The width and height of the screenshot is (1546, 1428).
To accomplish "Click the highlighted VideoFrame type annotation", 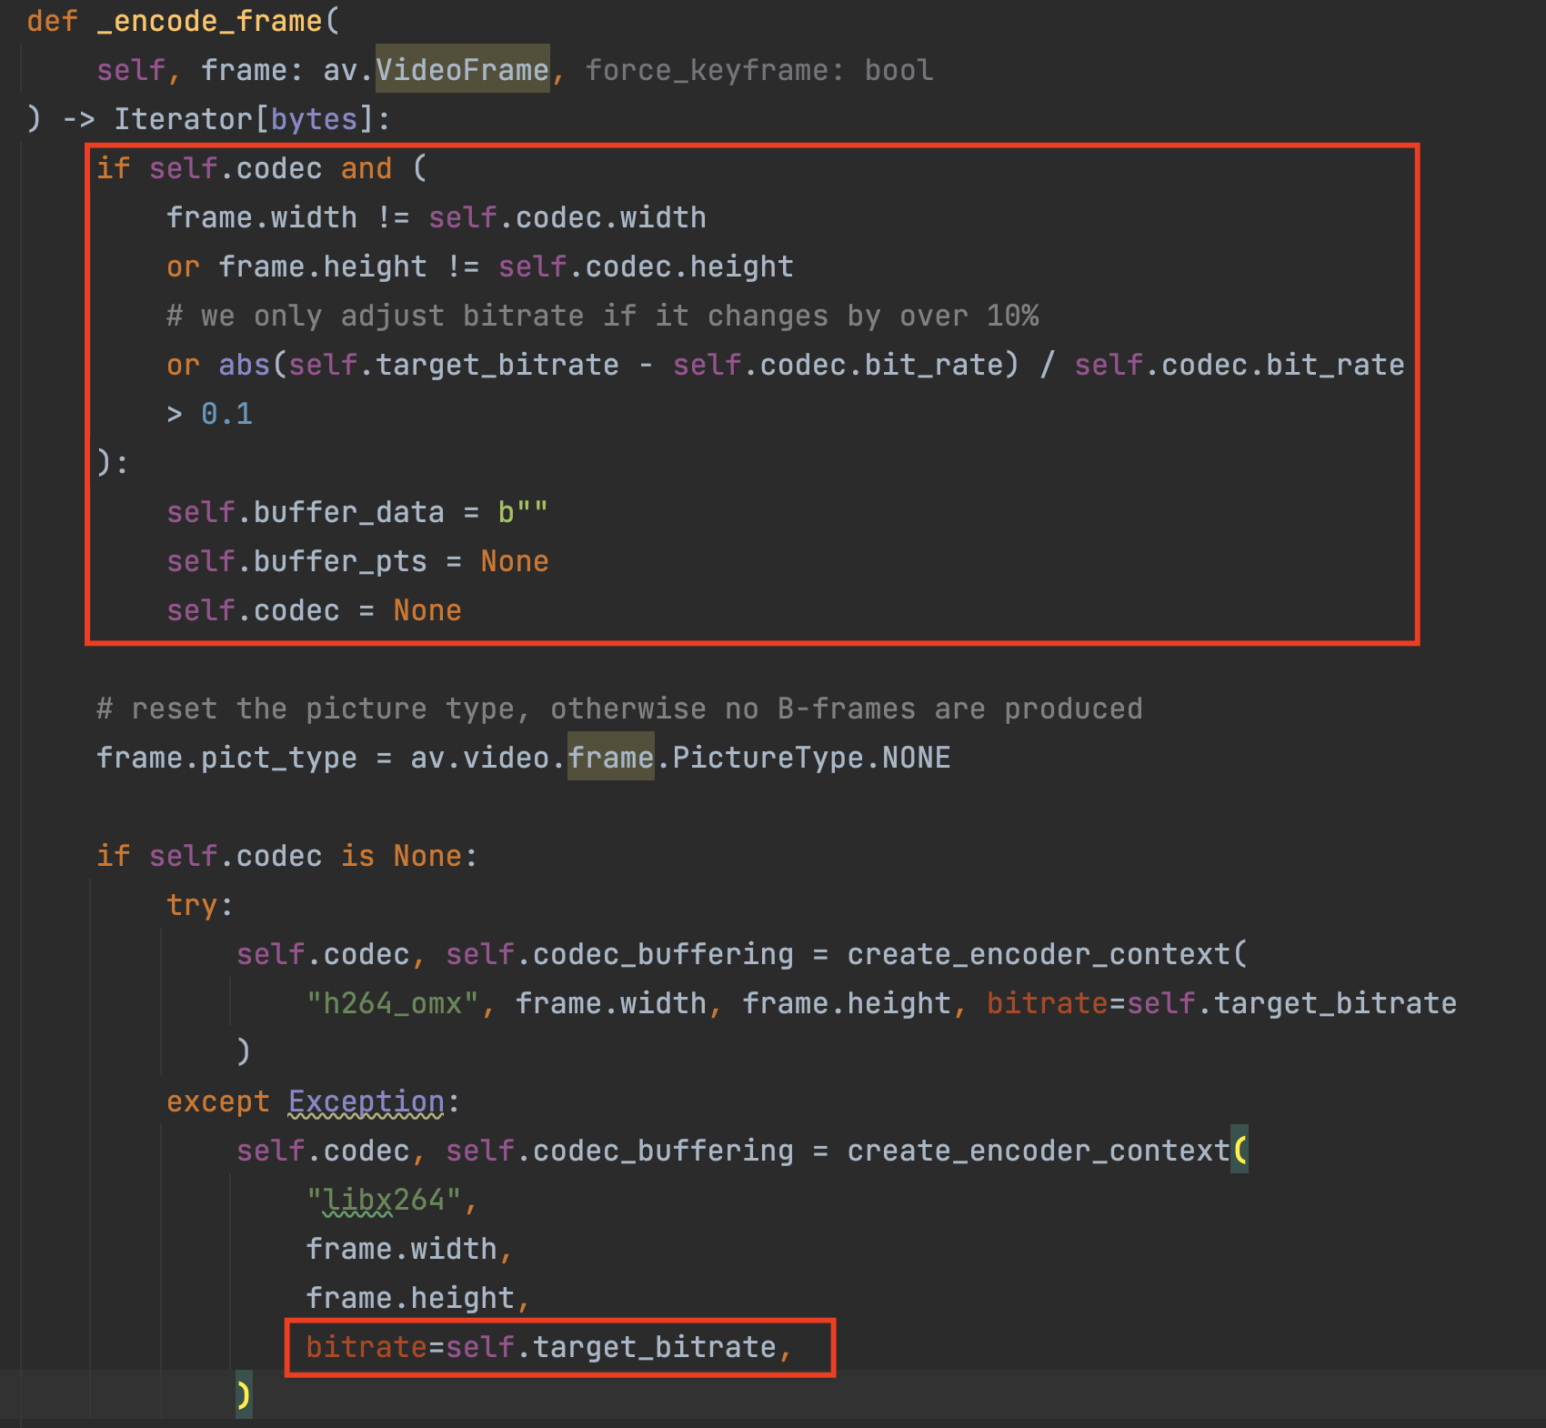I will pyautogui.click(x=462, y=70).
